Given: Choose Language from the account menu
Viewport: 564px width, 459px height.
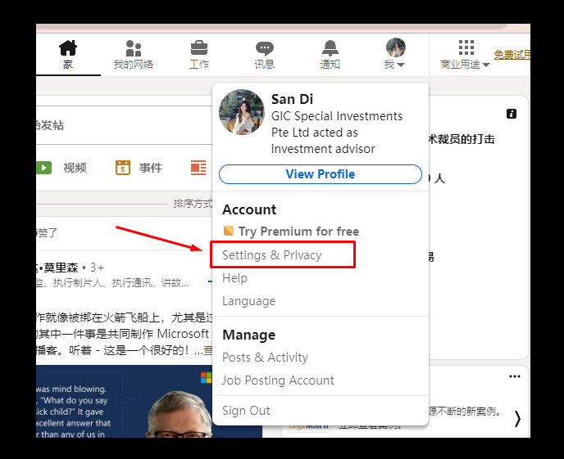Looking at the screenshot, I should (x=248, y=301).
